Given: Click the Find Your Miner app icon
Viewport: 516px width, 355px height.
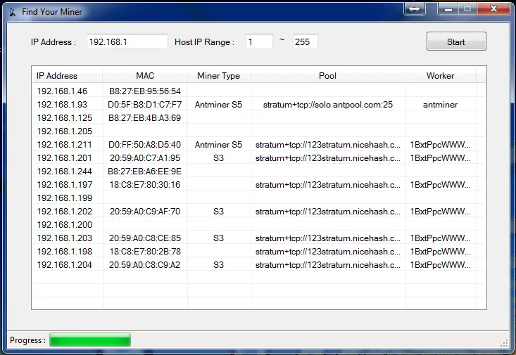Looking at the screenshot, I should [x=11, y=12].
